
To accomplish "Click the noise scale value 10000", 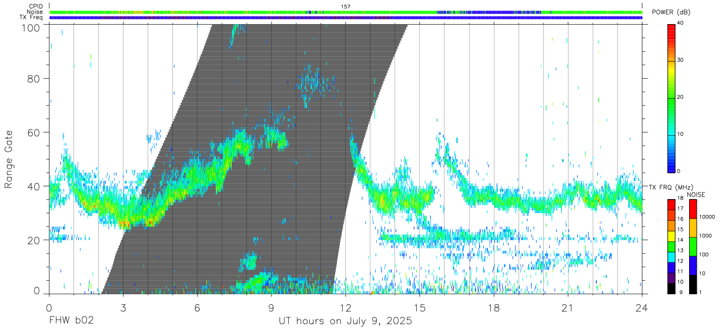I will tap(706, 217).
